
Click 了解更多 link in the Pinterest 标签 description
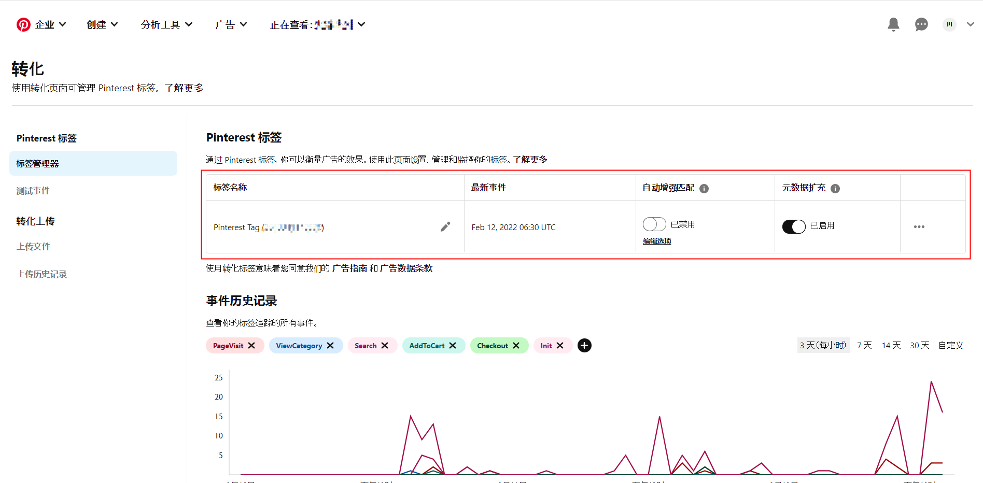click(530, 160)
